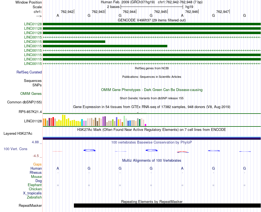Screen dimensions: 261x212
Task: Click the hg19 label beside the scale bar
Action: [x=189, y=7]
